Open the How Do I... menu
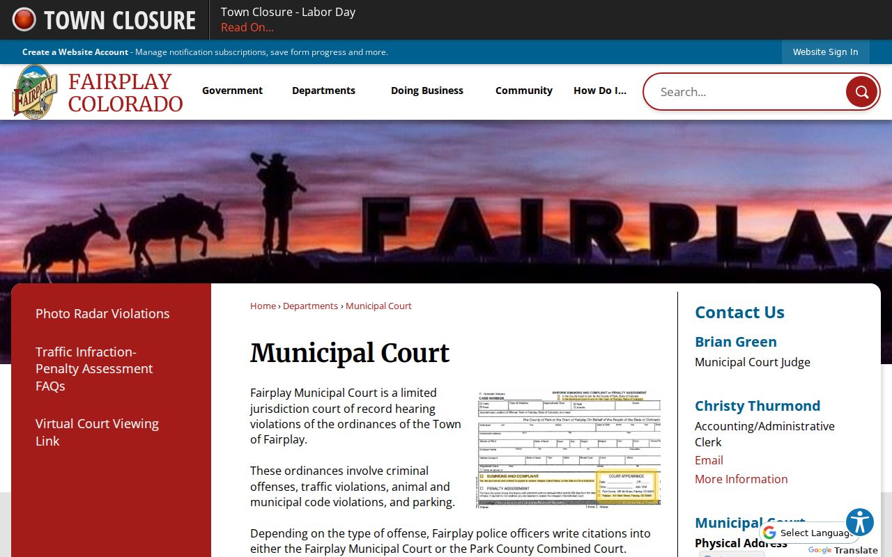The height and width of the screenshot is (557, 892). click(600, 91)
